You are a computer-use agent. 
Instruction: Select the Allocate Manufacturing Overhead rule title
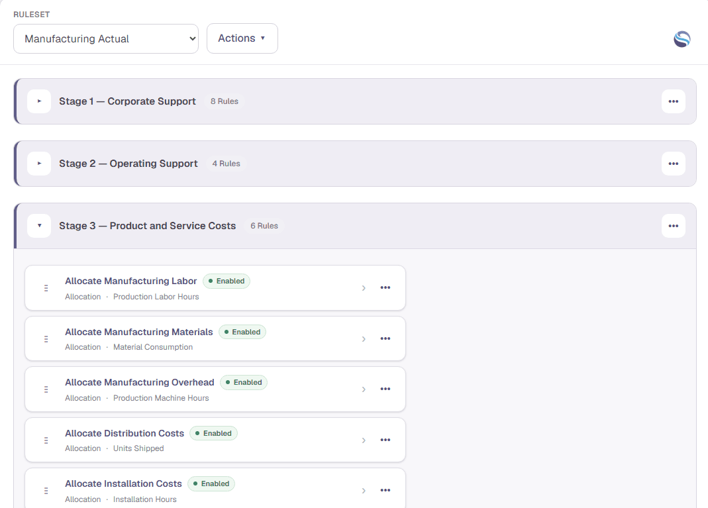point(140,382)
